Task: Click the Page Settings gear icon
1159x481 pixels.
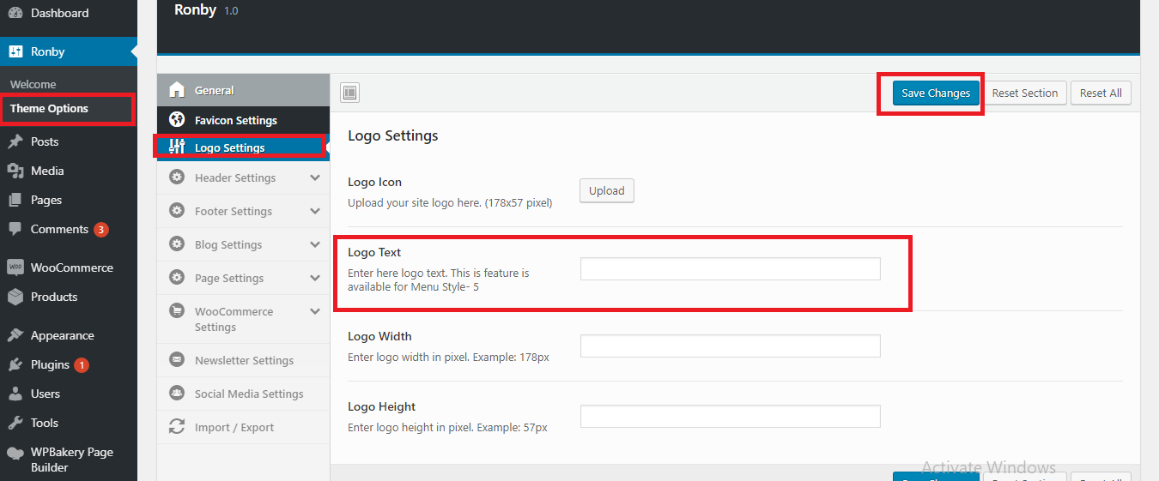Action: click(x=177, y=278)
